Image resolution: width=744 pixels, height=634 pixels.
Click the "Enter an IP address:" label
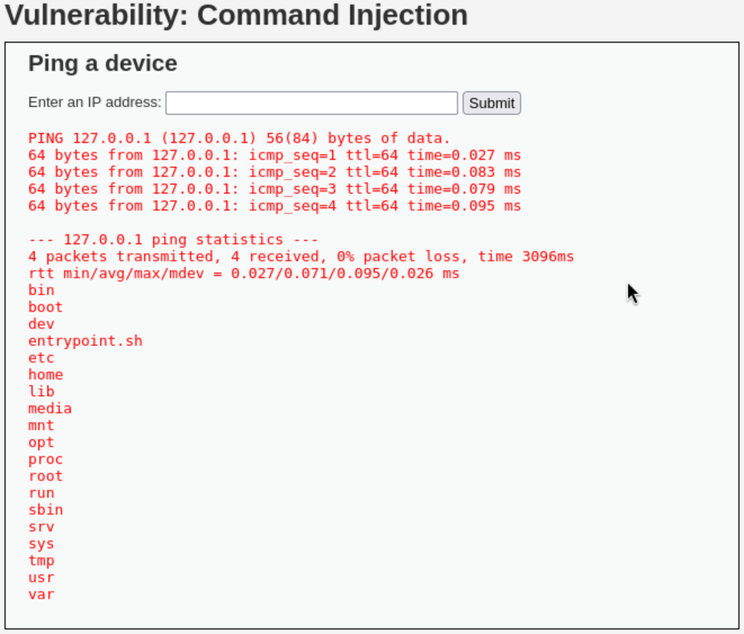coord(95,102)
